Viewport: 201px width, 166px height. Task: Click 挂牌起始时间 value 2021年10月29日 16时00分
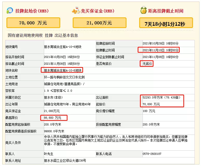pos(160,43)
